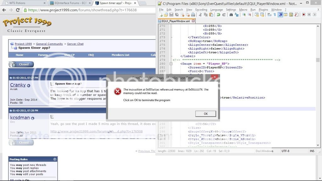Click the Save All icon in Notepad++

(x=177, y=15)
